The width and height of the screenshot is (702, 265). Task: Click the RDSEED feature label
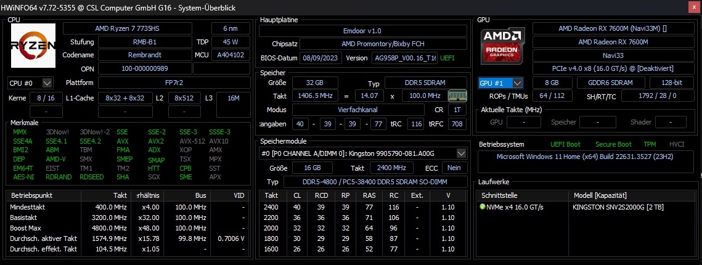click(92, 177)
